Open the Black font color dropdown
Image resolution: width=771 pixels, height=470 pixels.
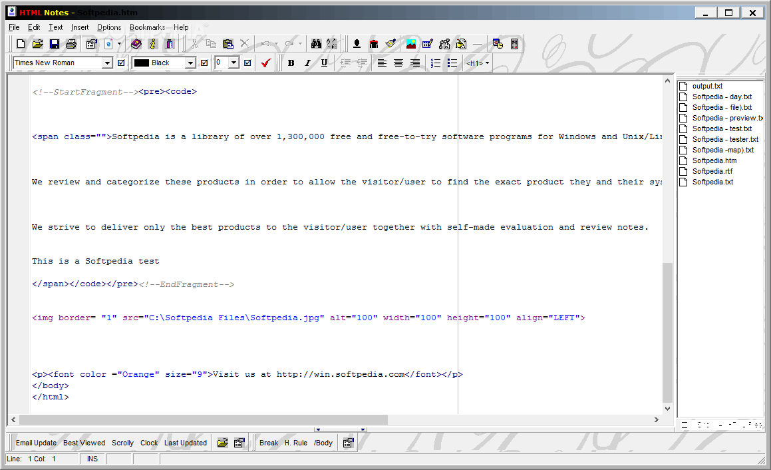191,63
